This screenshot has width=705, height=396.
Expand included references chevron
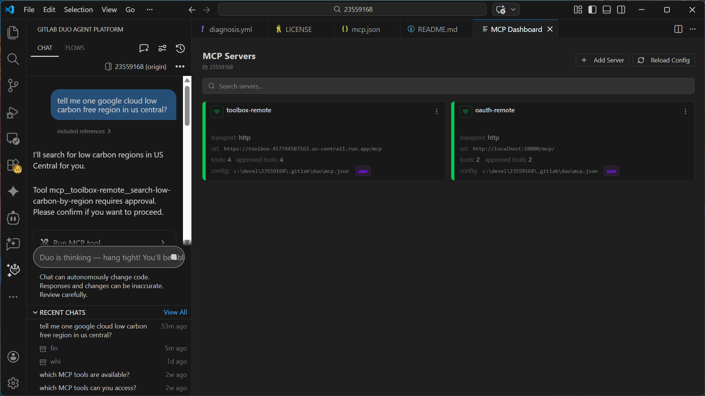coord(109,131)
